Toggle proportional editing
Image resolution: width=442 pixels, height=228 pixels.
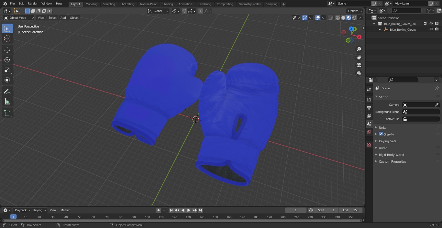tap(201, 11)
